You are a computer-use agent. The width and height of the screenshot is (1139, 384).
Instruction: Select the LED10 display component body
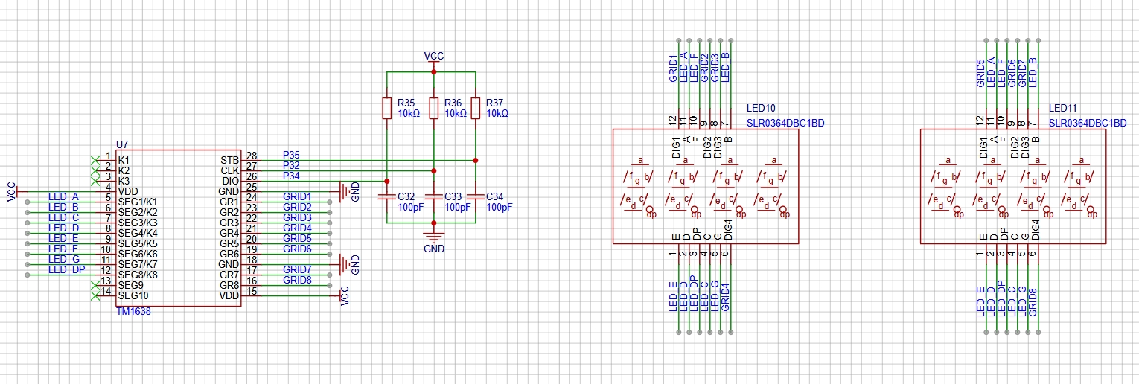point(704,186)
